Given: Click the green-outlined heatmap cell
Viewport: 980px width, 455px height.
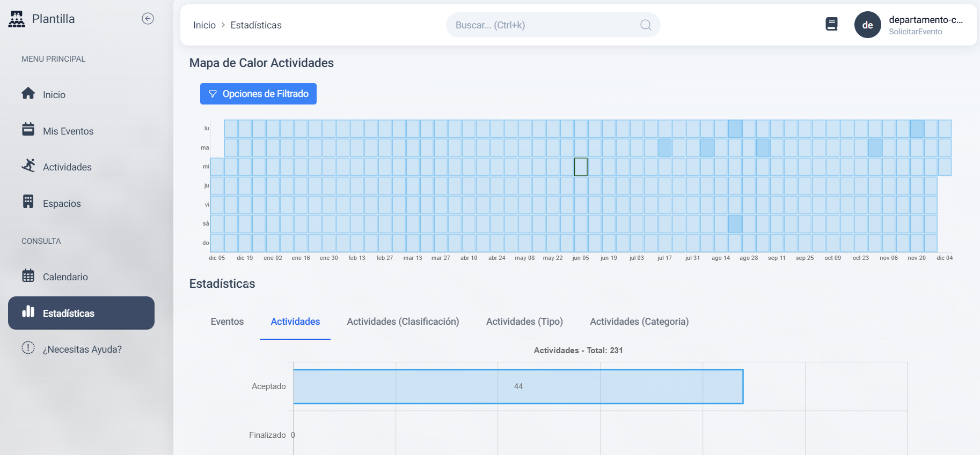Looking at the screenshot, I should click(581, 167).
